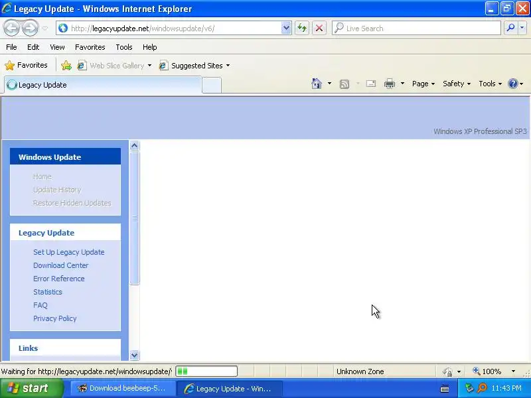Image resolution: width=531 pixels, height=398 pixels.
Task: Expand the Home button dropdown
Action: tap(329, 84)
